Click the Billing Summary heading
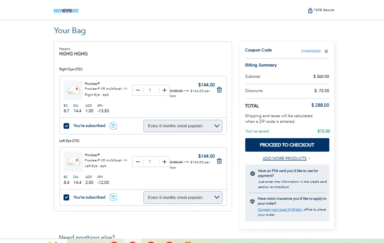384x243 pixels. tap(261, 65)
